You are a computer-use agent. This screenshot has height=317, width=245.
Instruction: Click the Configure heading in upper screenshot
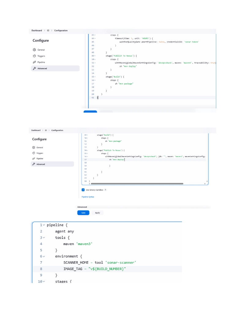[41, 40]
